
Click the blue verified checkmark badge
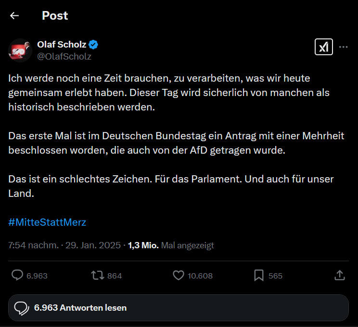(x=94, y=45)
